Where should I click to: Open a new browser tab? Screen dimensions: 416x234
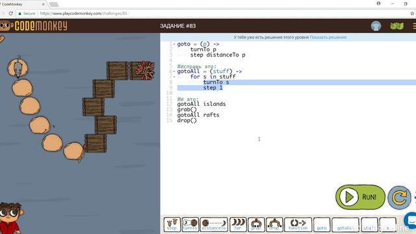coord(54,5)
